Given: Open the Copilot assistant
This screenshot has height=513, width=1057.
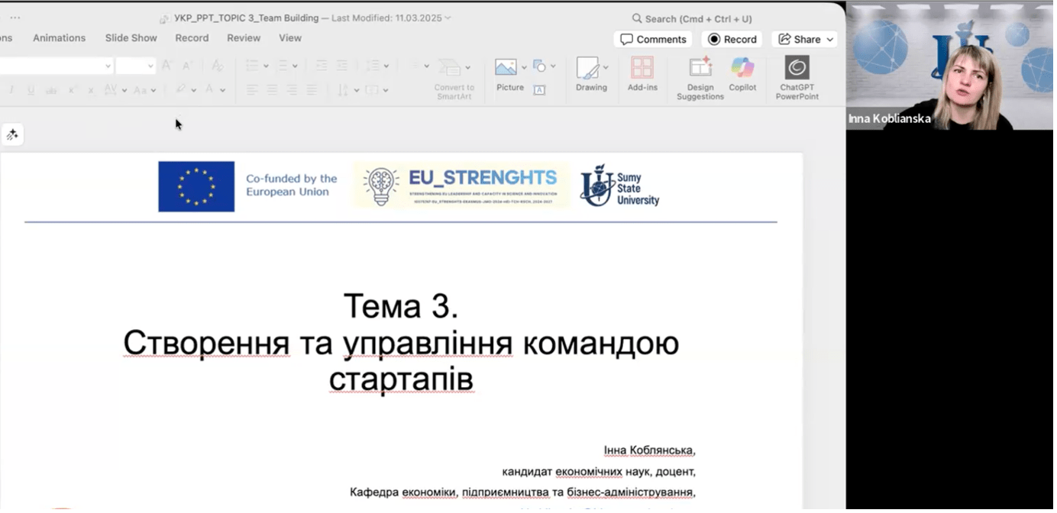Looking at the screenshot, I should coord(742,69).
